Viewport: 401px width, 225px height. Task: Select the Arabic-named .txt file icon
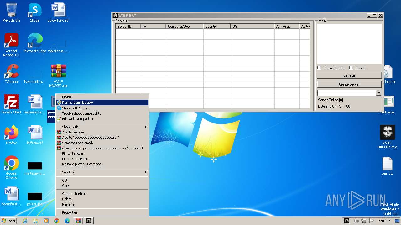(x=387, y=166)
